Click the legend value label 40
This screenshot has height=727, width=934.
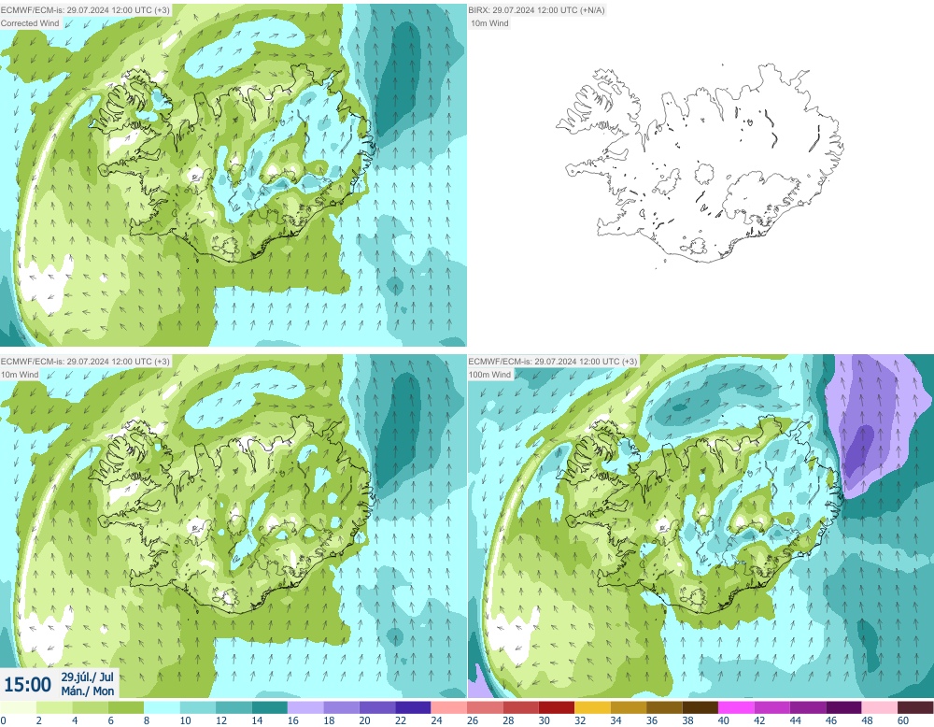724,720
